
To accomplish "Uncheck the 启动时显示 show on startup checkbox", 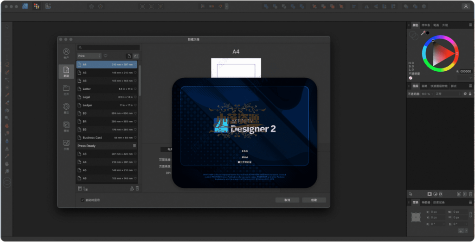I will (x=83, y=200).
